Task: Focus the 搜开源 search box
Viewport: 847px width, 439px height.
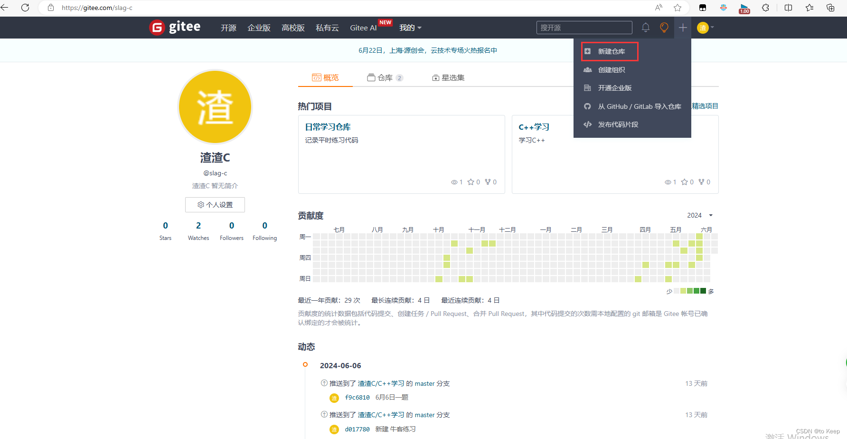Action: [584, 28]
